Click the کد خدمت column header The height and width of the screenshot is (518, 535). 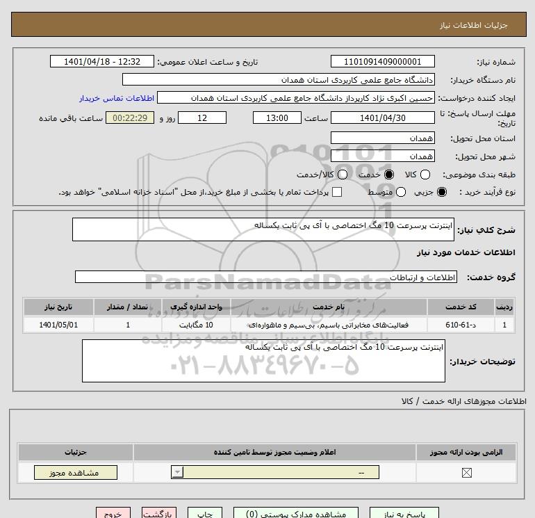click(461, 307)
